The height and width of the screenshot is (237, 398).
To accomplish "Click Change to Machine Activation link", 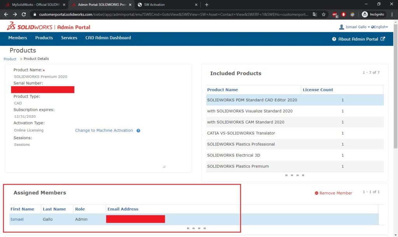I will pyautogui.click(x=104, y=131).
